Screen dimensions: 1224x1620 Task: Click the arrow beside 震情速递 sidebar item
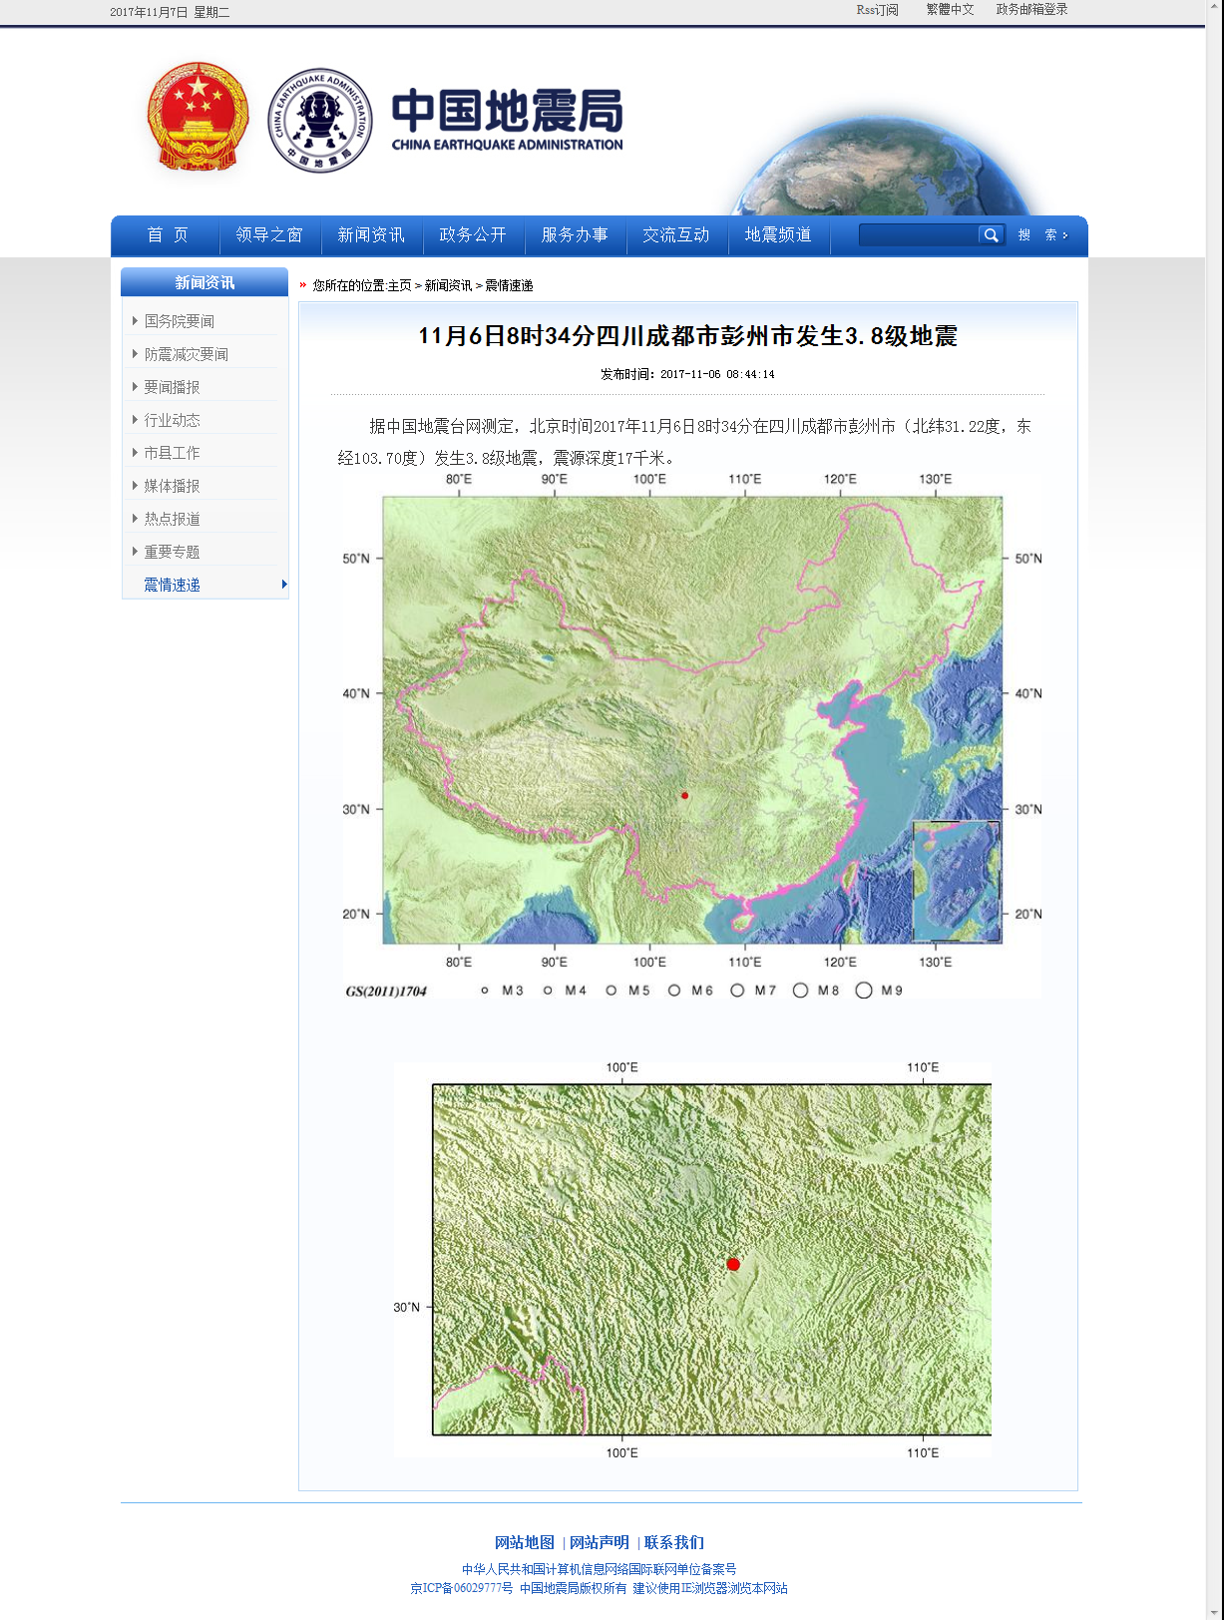(284, 585)
